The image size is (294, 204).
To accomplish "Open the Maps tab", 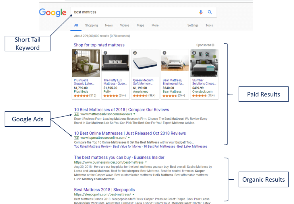I will point(140,25).
